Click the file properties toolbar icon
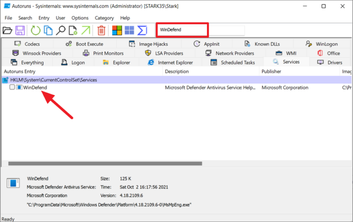This screenshot has height=222, width=353. pos(73,30)
